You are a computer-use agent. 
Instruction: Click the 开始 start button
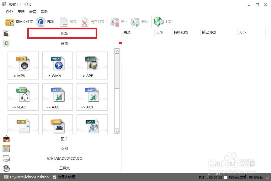pyautogui.click(x=140, y=22)
